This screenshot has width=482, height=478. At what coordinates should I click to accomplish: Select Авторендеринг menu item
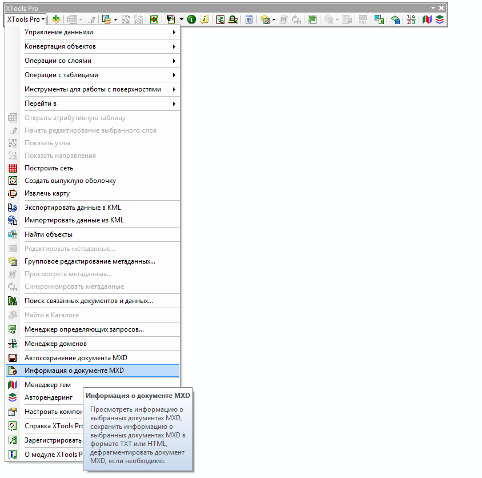coord(45,397)
